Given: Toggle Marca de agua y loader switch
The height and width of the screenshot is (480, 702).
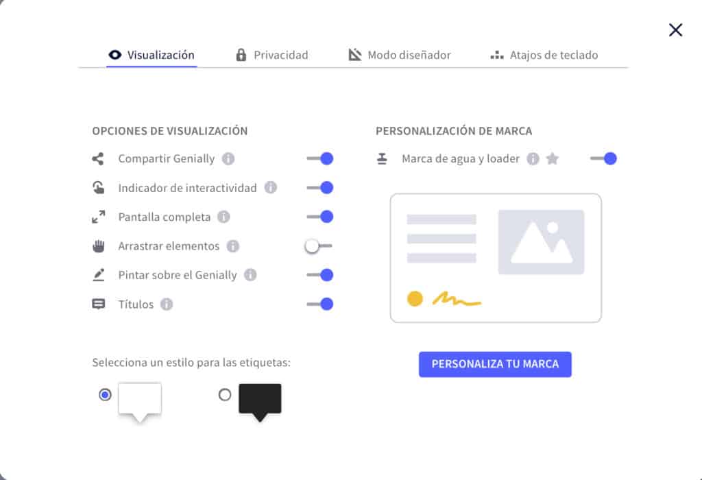Looking at the screenshot, I should (603, 158).
